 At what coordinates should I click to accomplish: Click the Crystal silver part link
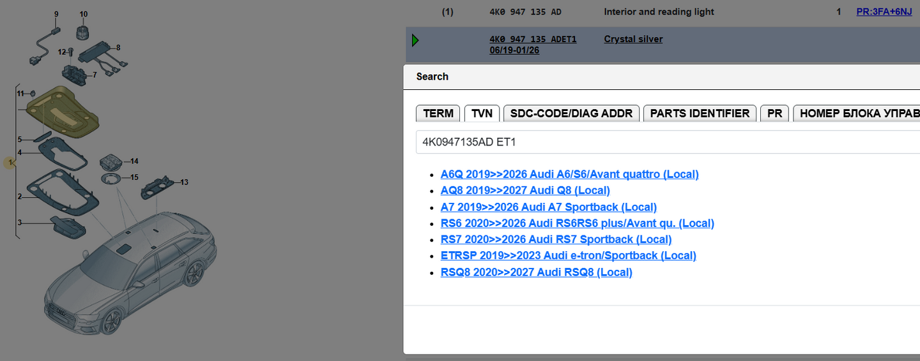pyautogui.click(x=633, y=39)
